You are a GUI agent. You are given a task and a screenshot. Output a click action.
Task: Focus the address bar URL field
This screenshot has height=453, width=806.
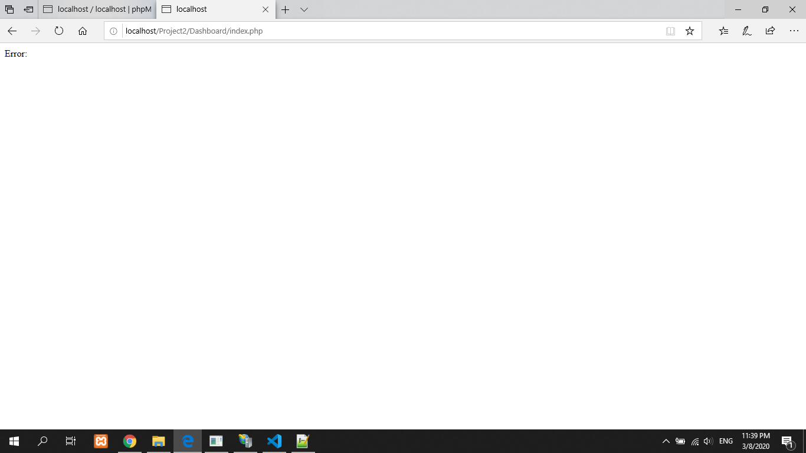coord(389,31)
